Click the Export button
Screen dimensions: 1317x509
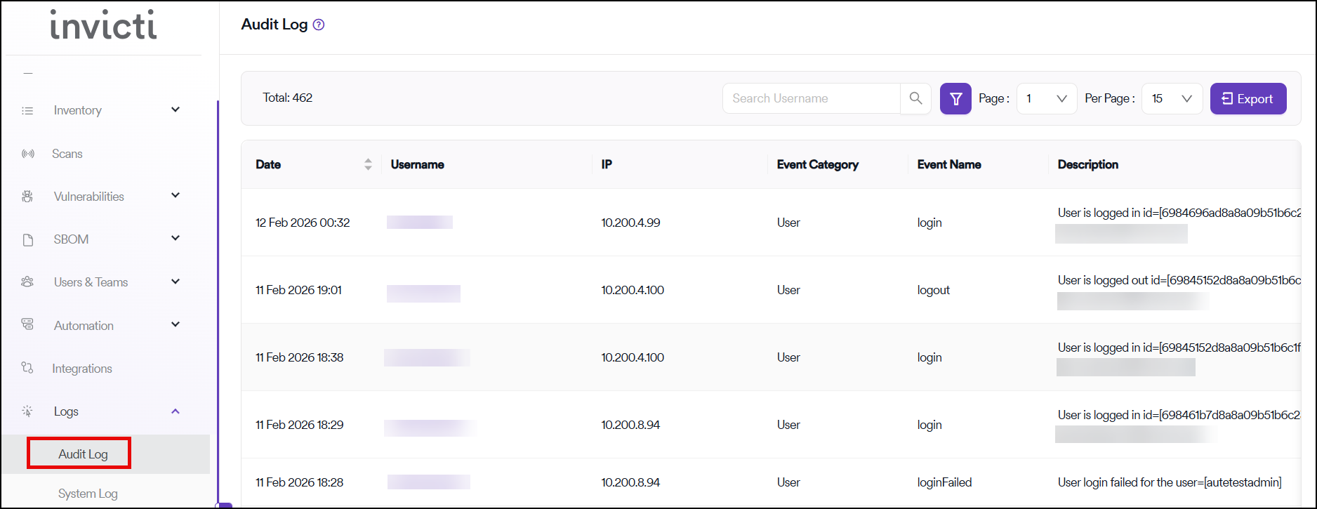click(x=1247, y=99)
